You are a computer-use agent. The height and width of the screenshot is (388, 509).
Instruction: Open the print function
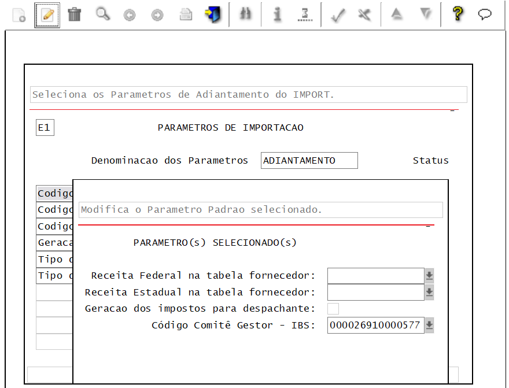[186, 14]
